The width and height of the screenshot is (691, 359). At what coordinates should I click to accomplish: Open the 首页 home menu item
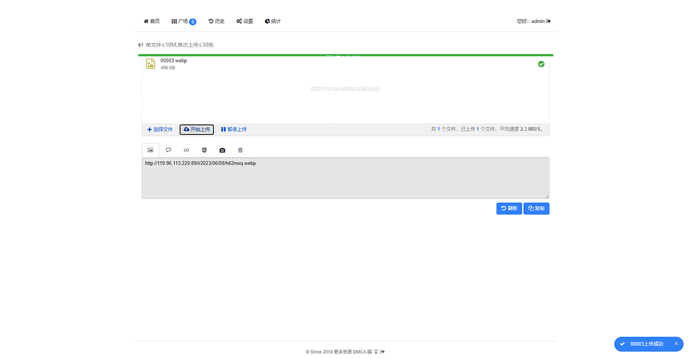152,21
